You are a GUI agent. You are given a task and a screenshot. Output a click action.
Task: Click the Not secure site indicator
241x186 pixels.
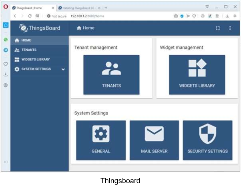click(57, 16)
